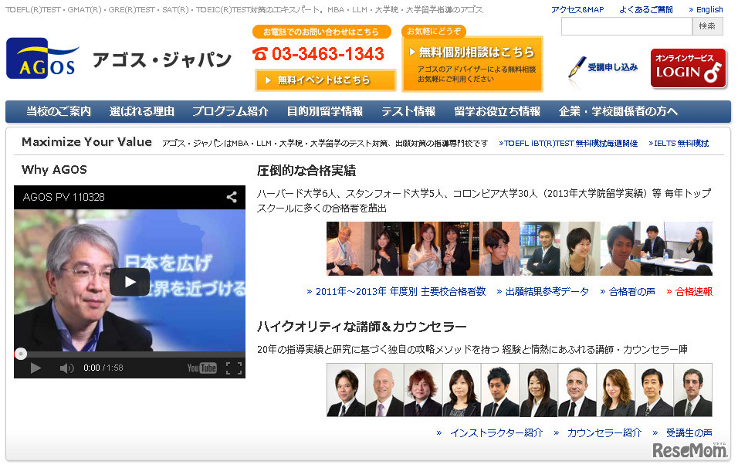Click ハイクオリティな講師&カウンセラー heading
This screenshot has height=468, width=738.
click(x=362, y=326)
